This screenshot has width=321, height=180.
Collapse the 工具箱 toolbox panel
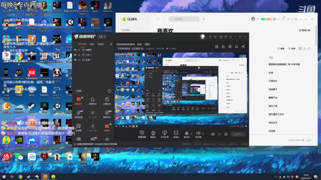[x=110, y=91]
